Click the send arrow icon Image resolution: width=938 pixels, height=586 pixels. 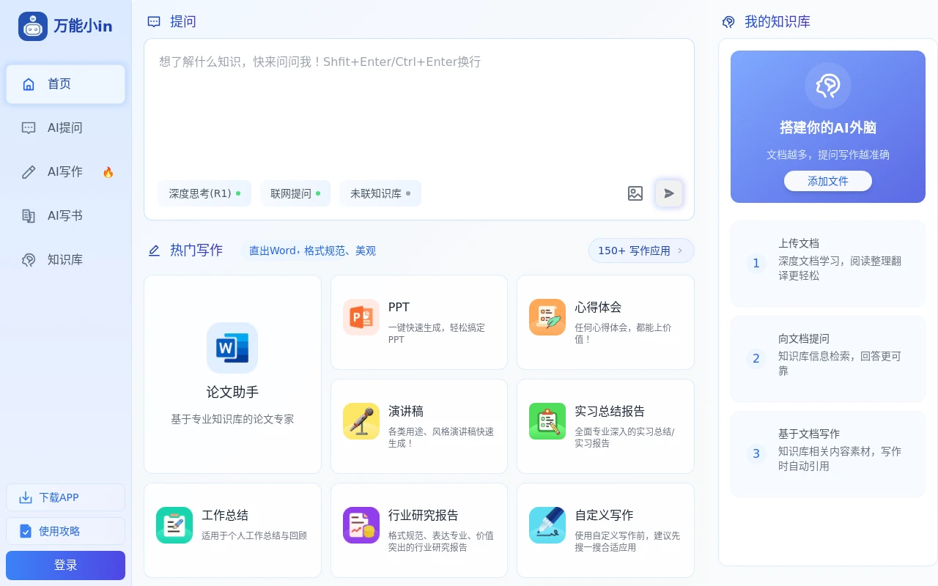(668, 193)
